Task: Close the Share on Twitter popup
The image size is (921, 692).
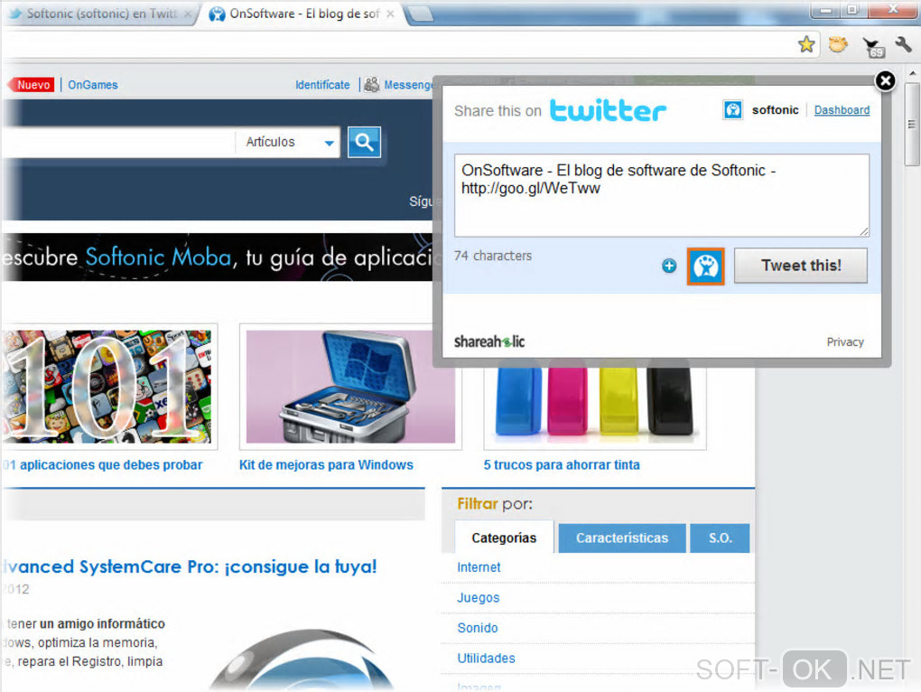Action: pyautogui.click(x=885, y=80)
